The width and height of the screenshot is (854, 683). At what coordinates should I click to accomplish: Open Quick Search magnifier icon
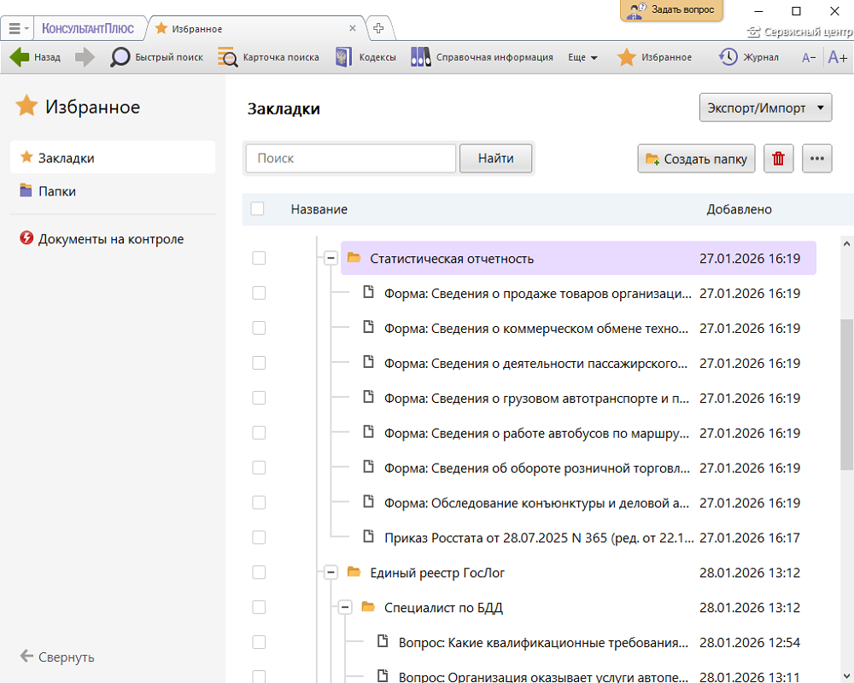pyautogui.click(x=121, y=57)
